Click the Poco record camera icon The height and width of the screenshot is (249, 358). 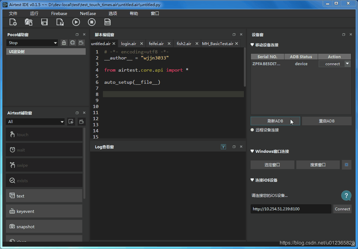pos(81,43)
